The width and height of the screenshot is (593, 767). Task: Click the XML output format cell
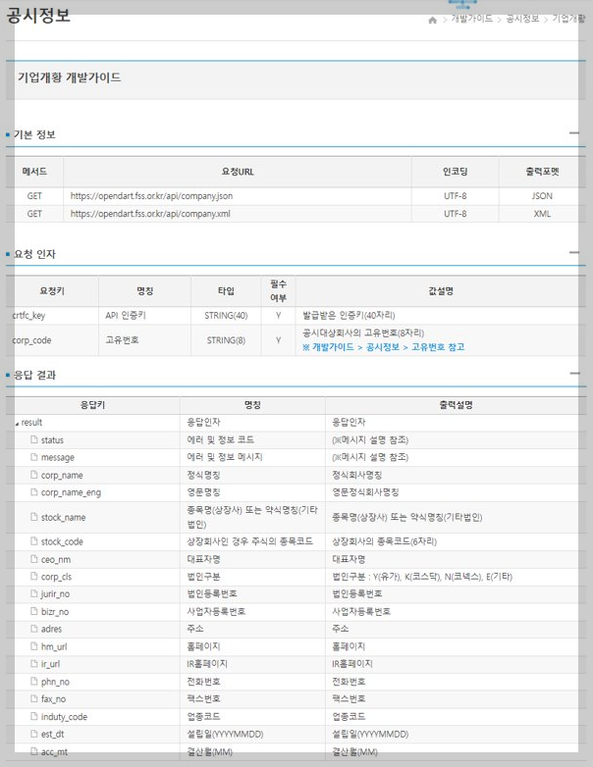coord(542,214)
